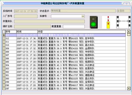Viewport: 132px width, 95px height.
Task: Select log row number 312
Action: [x=64, y=38]
